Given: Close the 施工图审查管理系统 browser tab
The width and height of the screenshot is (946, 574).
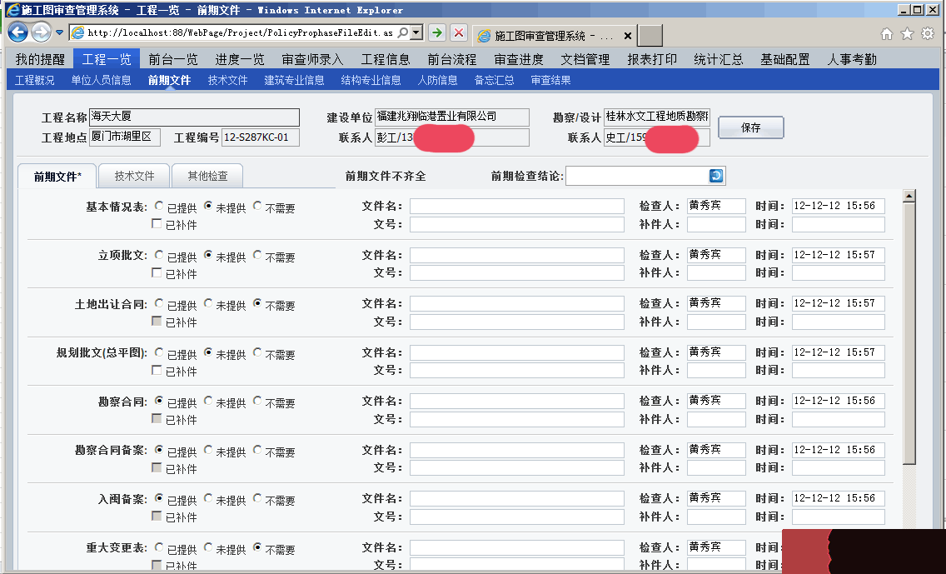Looking at the screenshot, I should pyautogui.click(x=627, y=36).
